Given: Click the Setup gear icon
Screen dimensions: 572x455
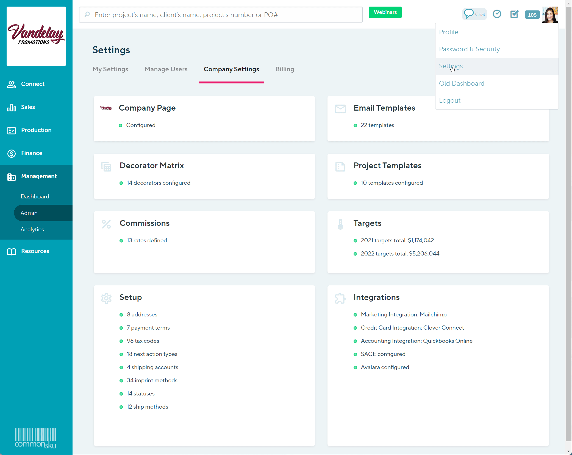Looking at the screenshot, I should tap(106, 298).
